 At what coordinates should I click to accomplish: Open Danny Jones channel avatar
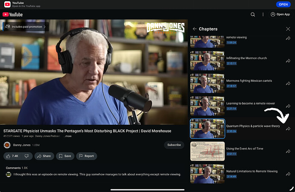point(7,145)
